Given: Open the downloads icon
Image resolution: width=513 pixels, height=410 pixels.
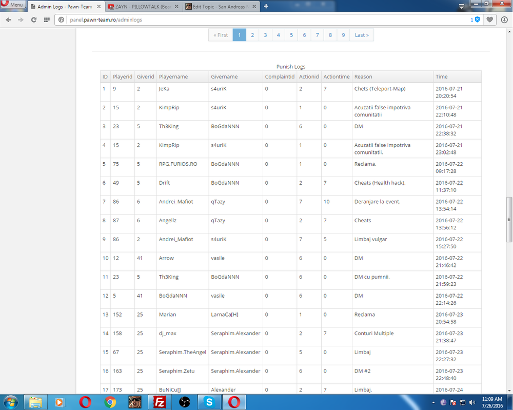Looking at the screenshot, I should 504,20.
